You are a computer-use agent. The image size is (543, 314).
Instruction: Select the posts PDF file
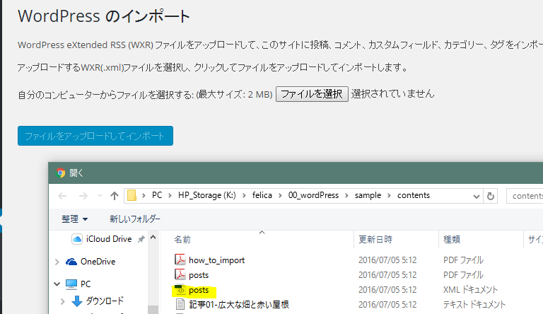(199, 275)
